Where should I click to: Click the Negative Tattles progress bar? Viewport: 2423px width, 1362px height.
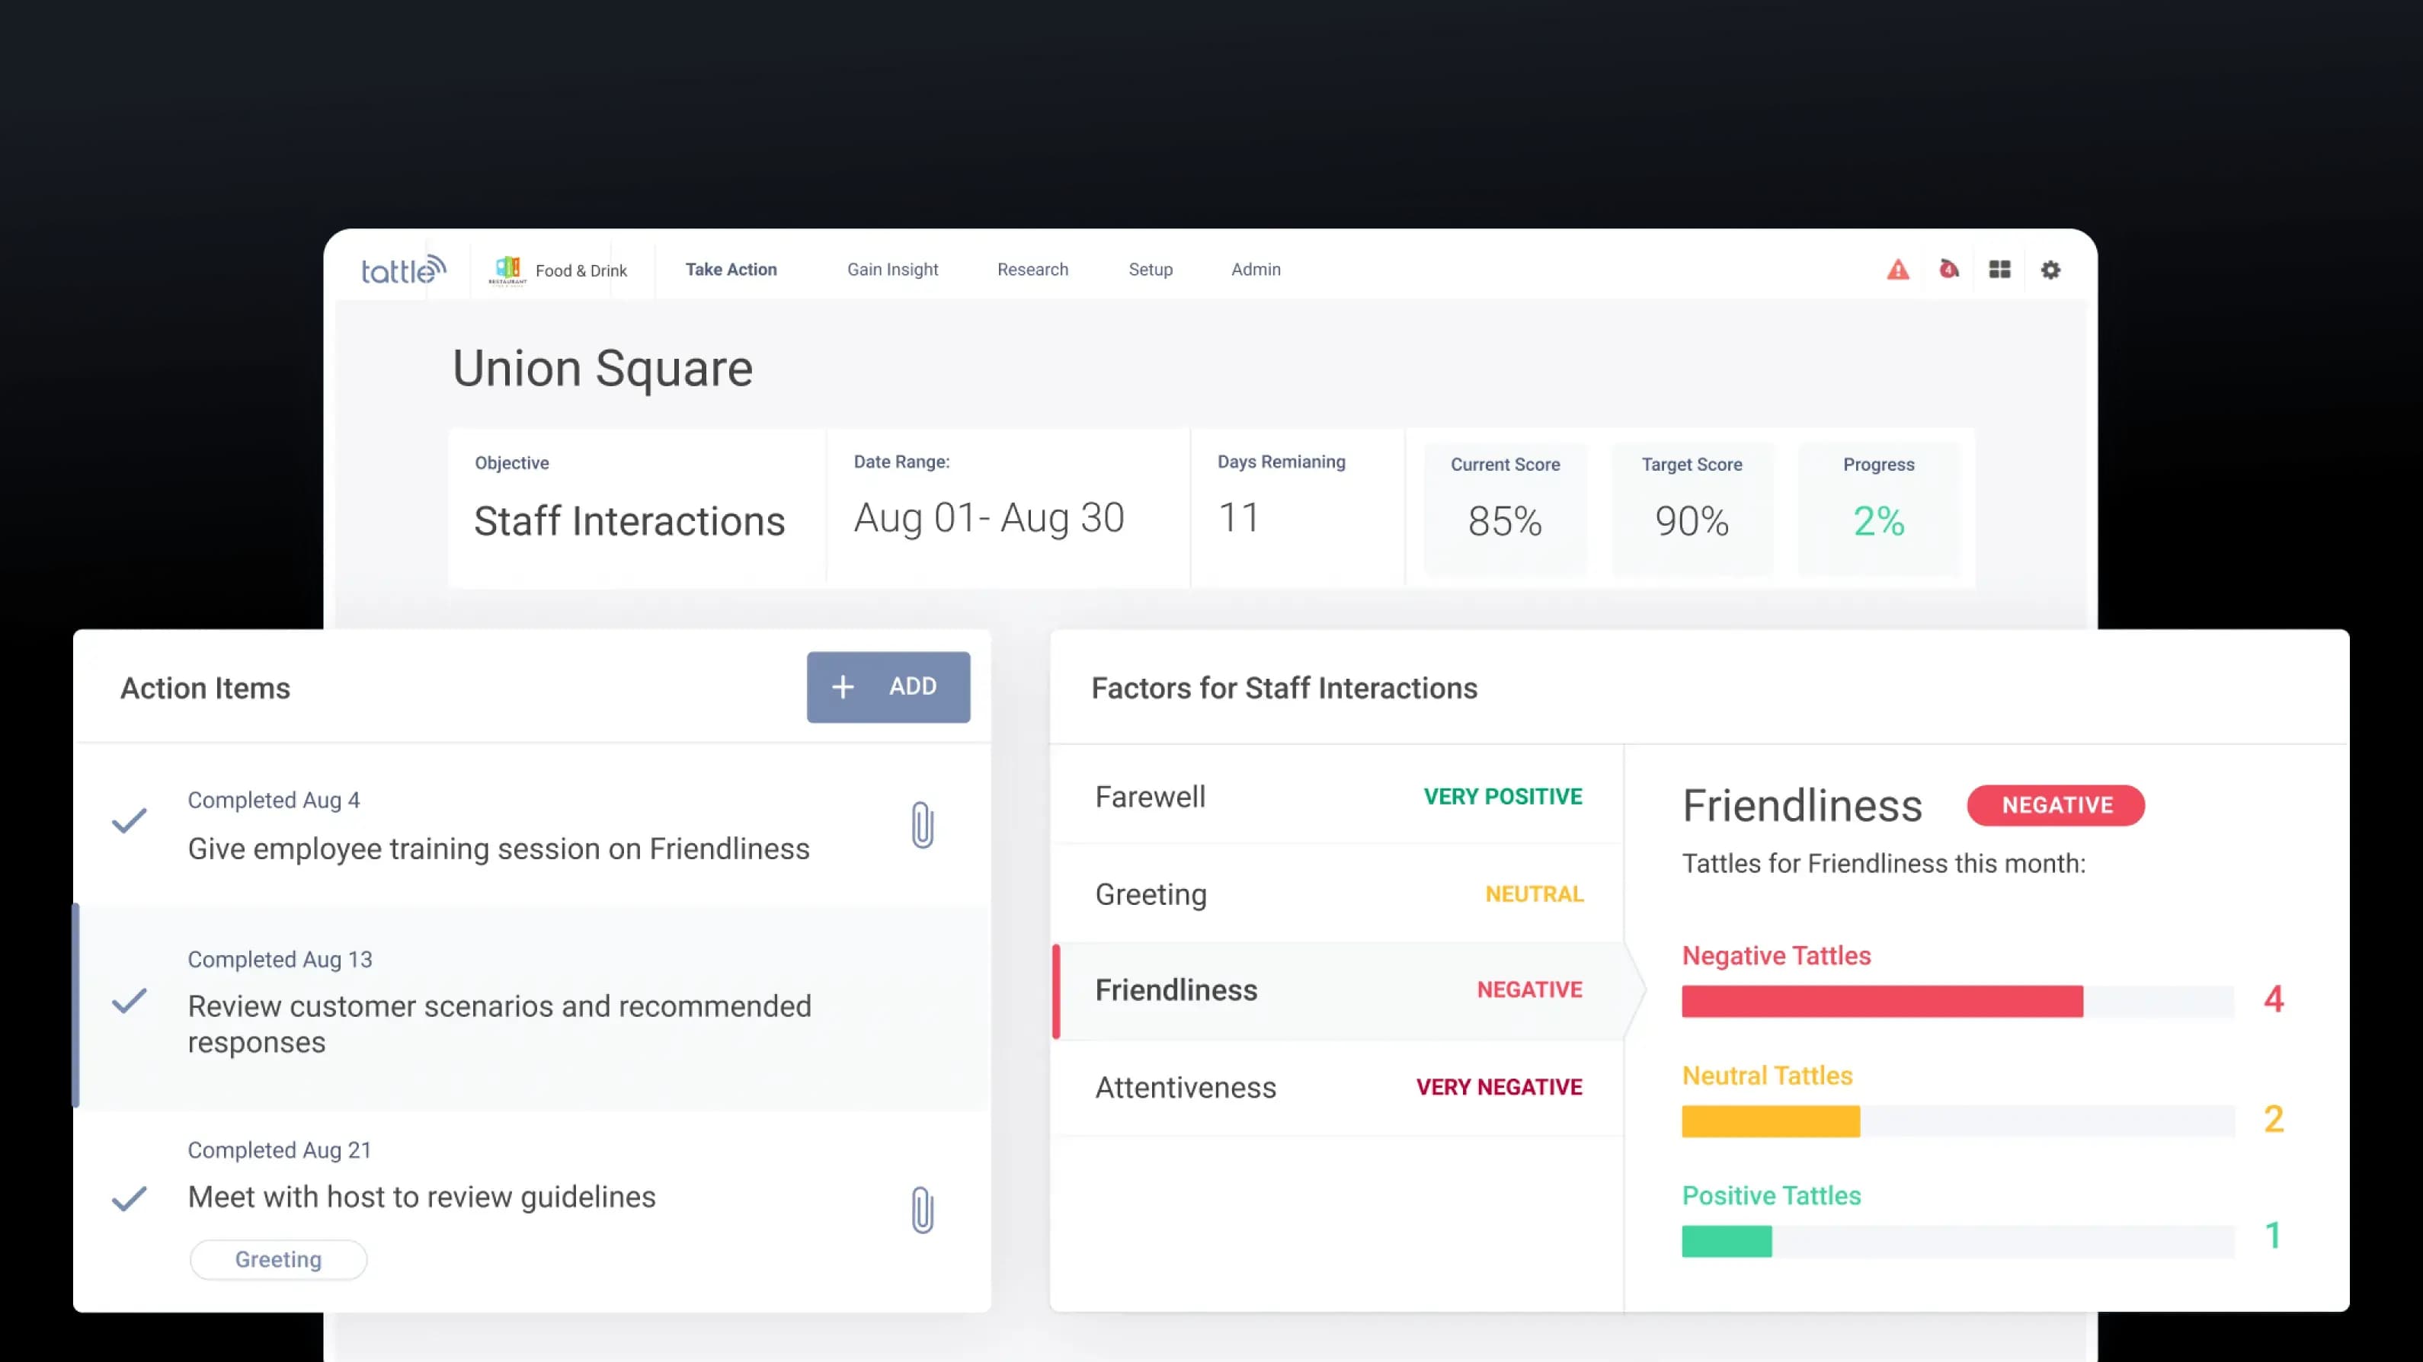[1881, 1002]
